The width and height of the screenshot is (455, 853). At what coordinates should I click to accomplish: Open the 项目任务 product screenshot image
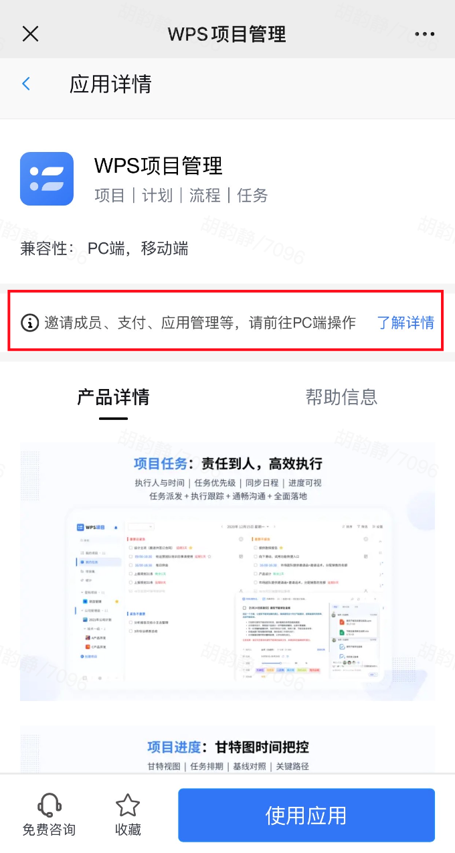(227, 571)
